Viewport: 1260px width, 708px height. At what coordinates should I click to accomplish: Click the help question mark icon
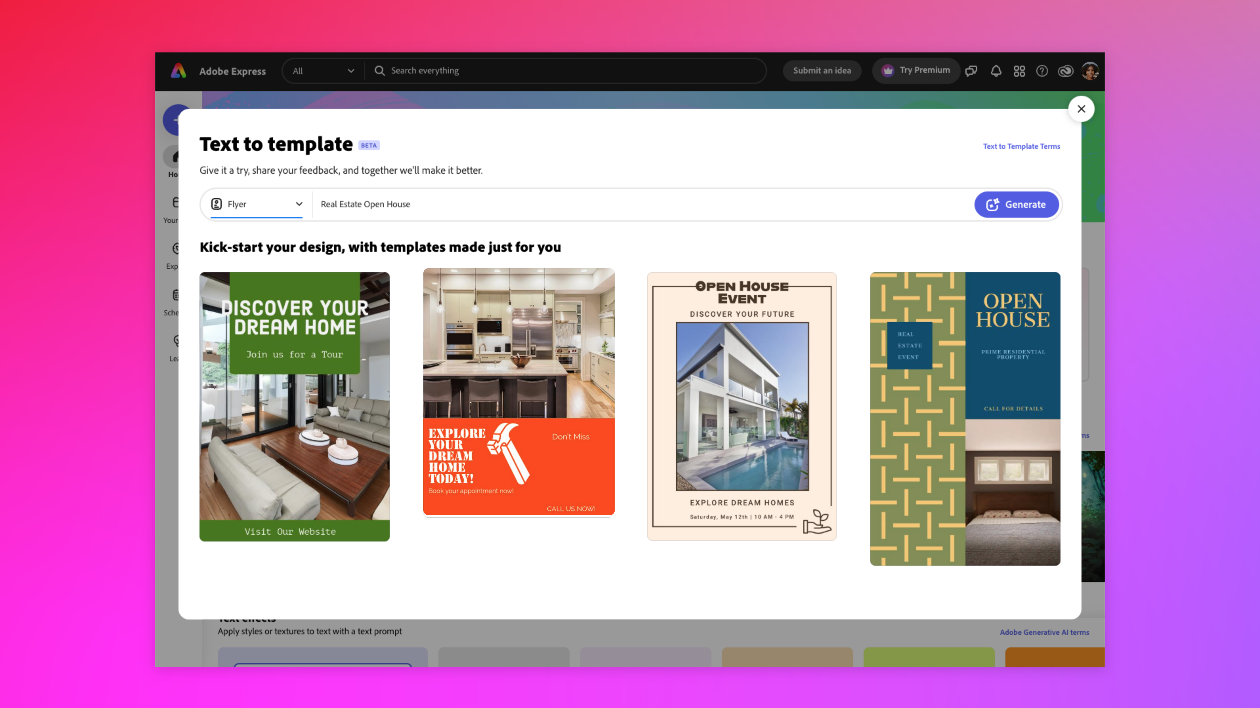(1042, 70)
